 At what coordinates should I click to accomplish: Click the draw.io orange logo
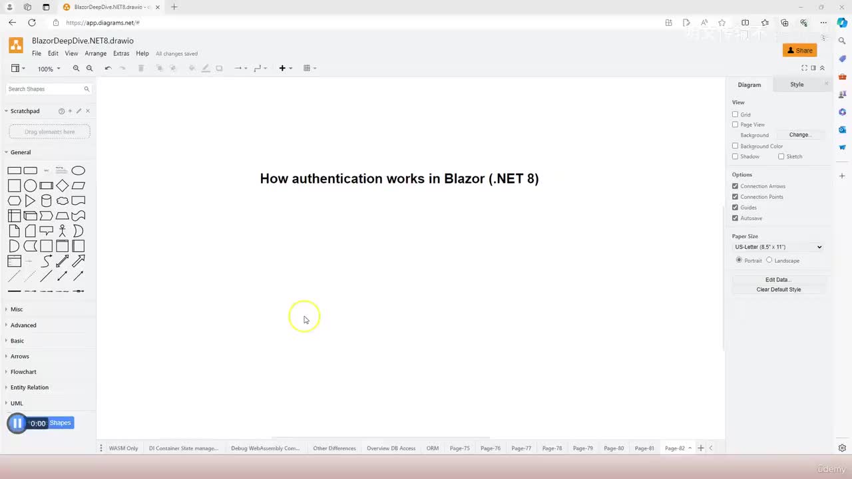coord(16,45)
